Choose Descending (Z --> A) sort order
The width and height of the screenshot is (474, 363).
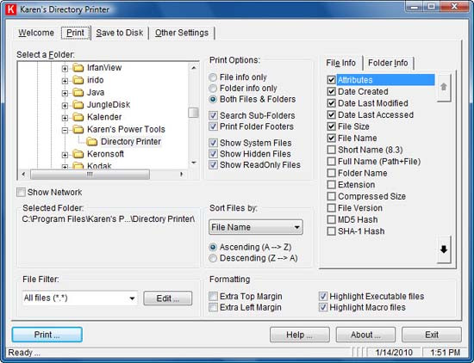pyautogui.click(x=213, y=258)
